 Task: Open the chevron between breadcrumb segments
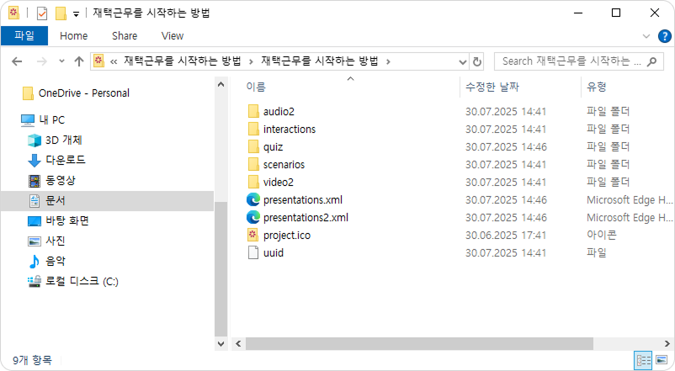click(x=251, y=61)
